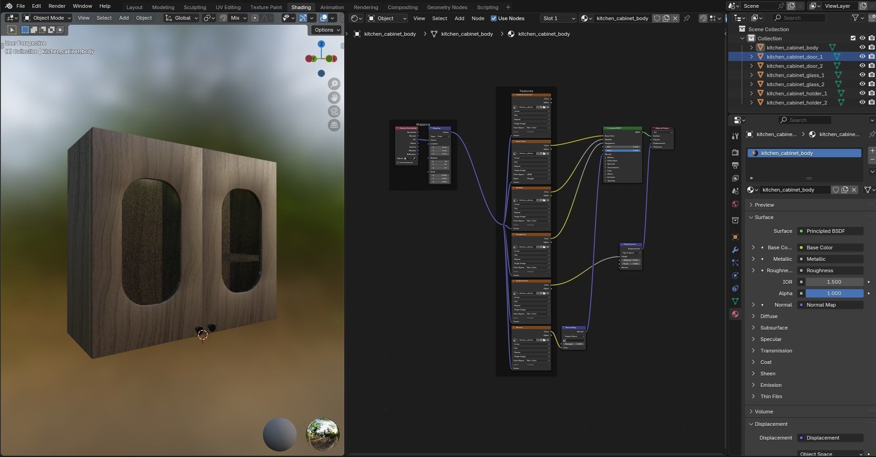This screenshot has height=457, width=876.
Task: Open the View Layer properties tab
Action: 735,178
